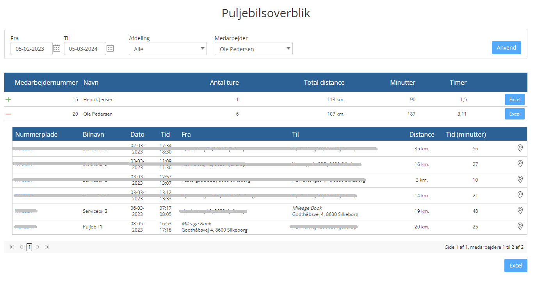Show map location for 19 km trip
Screen dimensions: 536x296
520,210
